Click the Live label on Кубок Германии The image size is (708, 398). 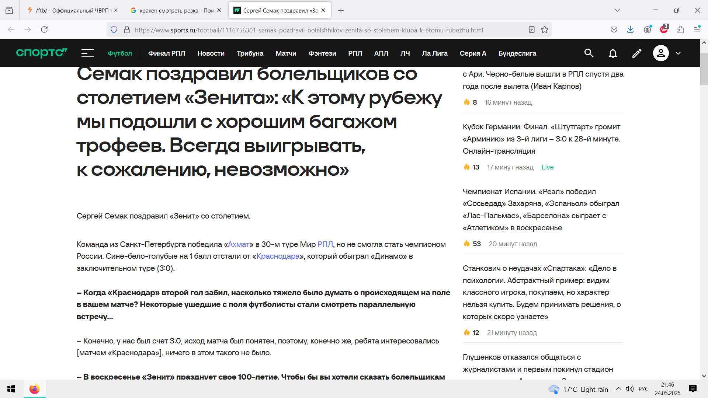(x=548, y=167)
